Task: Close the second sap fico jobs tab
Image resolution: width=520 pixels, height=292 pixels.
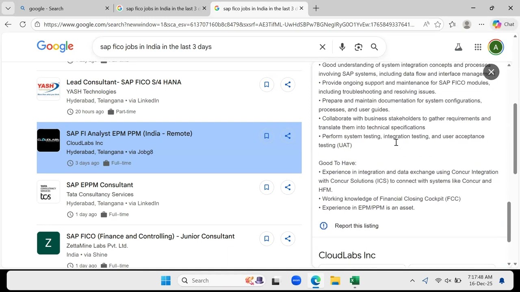Action: [x=204, y=8]
